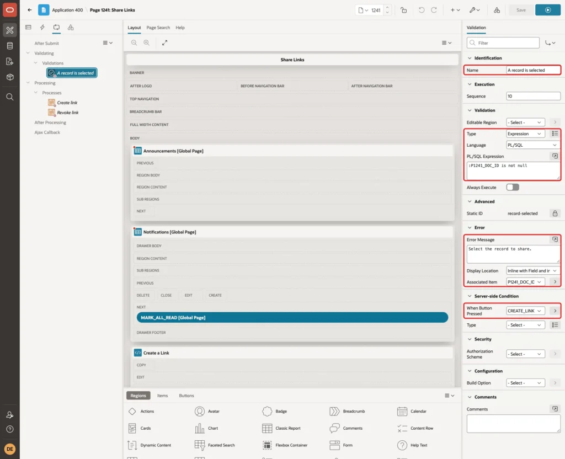Redo the last change
This screenshot has height=459, width=565.
pos(434,10)
